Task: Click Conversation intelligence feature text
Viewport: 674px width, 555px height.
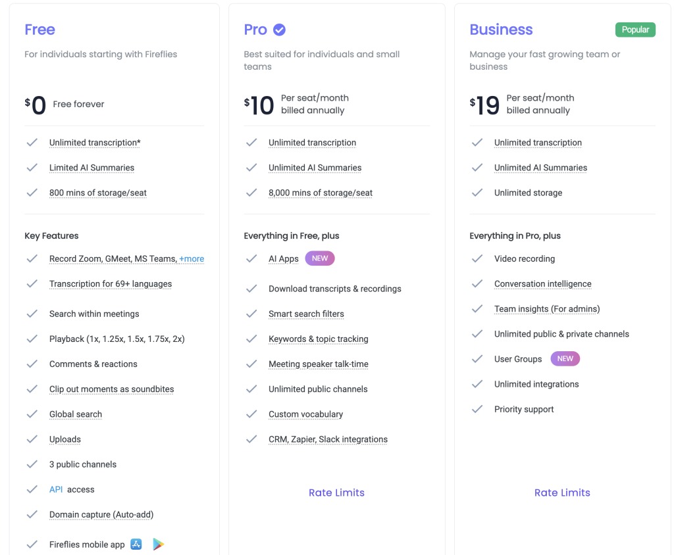Action: click(x=542, y=284)
